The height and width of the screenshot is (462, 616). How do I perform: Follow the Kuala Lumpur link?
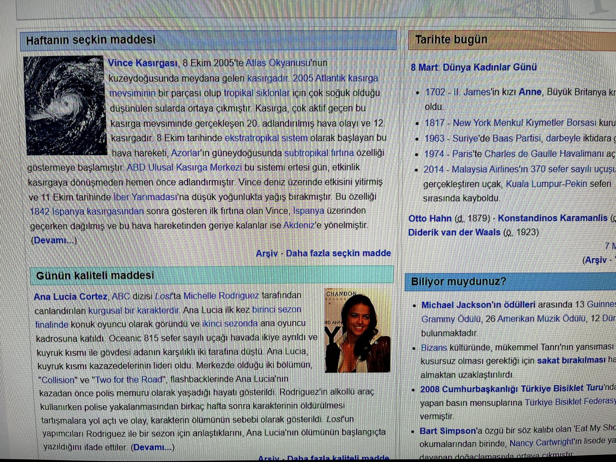point(534,184)
